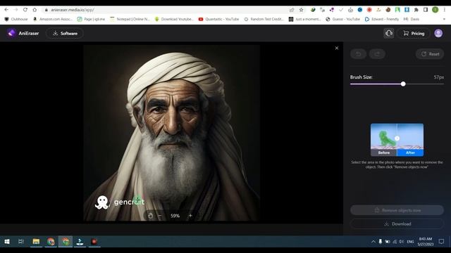
Task: Go back in the browser
Action: 6,10
